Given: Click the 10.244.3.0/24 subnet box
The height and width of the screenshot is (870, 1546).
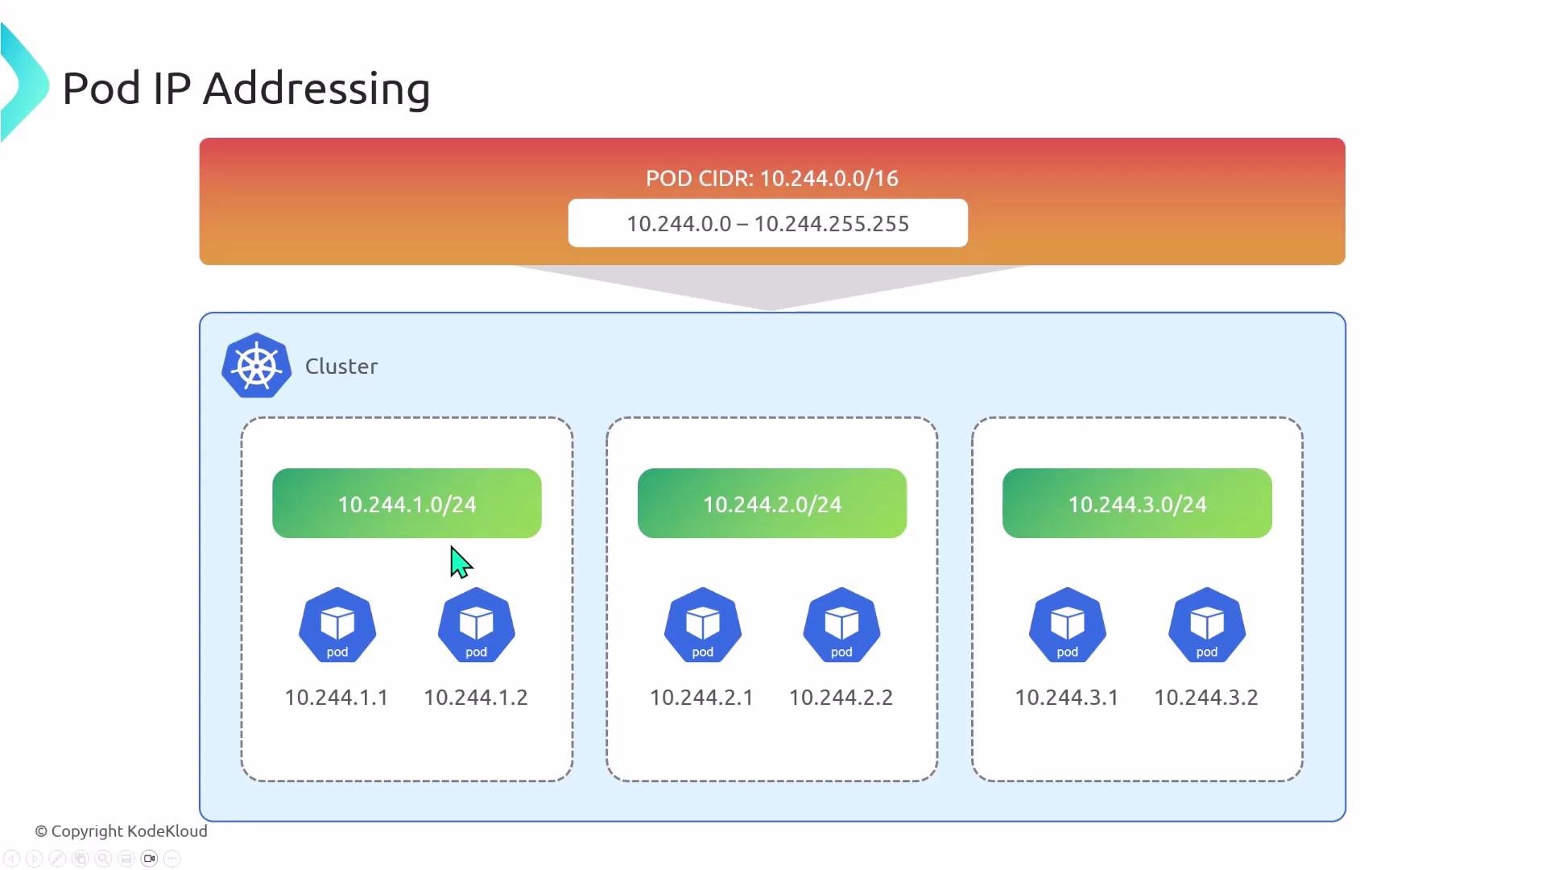Looking at the screenshot, I should click(x=1137, y=503).
